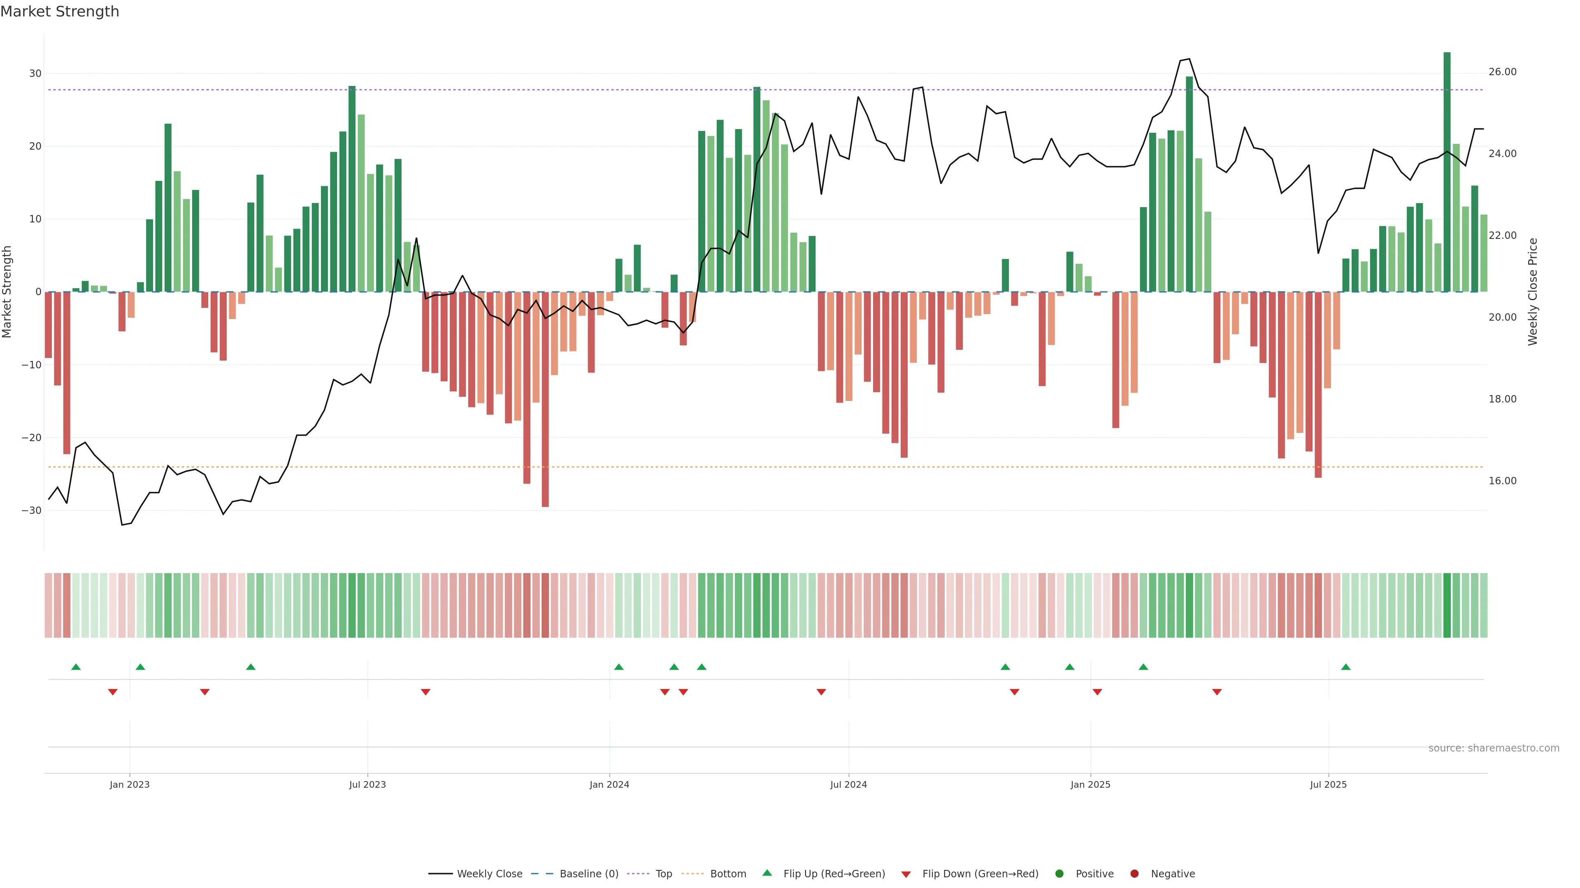Click the first green flip-up triangle marker
Viewport: 1580px width, 888px height.
coord(76,667)
